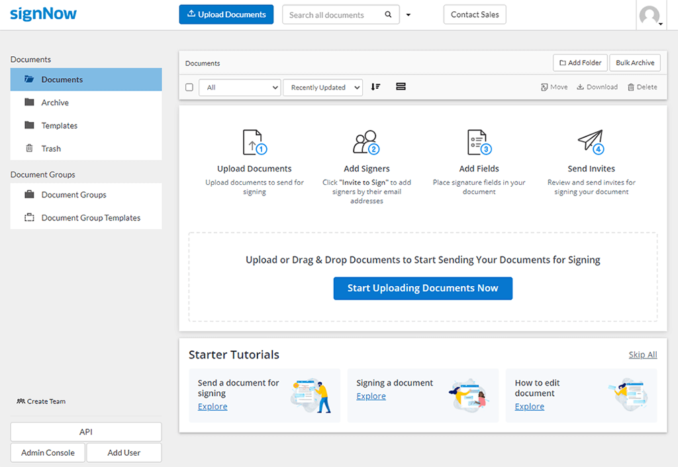
Task: Open the Trash in sidebar
Action: 51,149
